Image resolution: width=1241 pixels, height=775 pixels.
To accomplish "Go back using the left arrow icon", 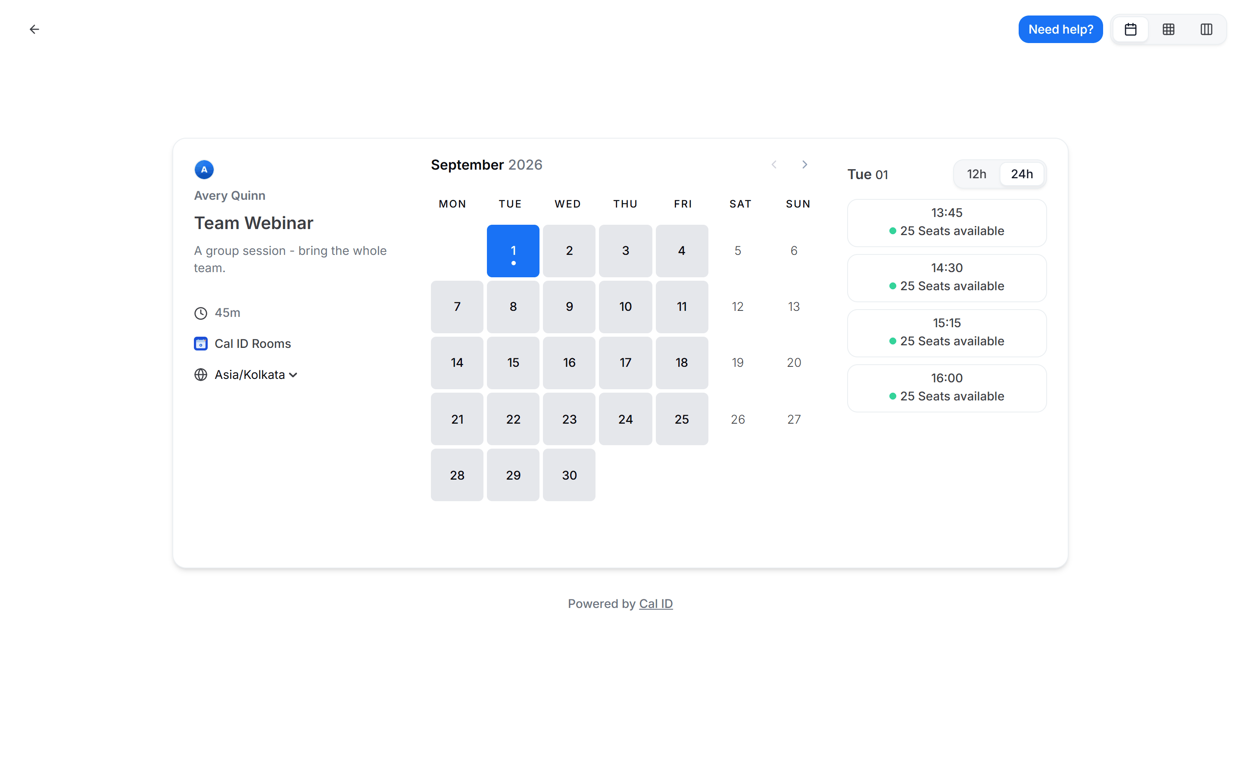I will [x=34, y=29].
